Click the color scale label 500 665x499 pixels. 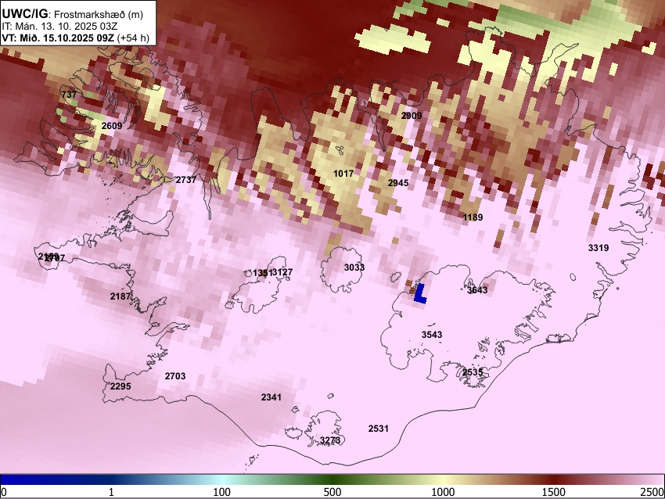pos(332,492)
